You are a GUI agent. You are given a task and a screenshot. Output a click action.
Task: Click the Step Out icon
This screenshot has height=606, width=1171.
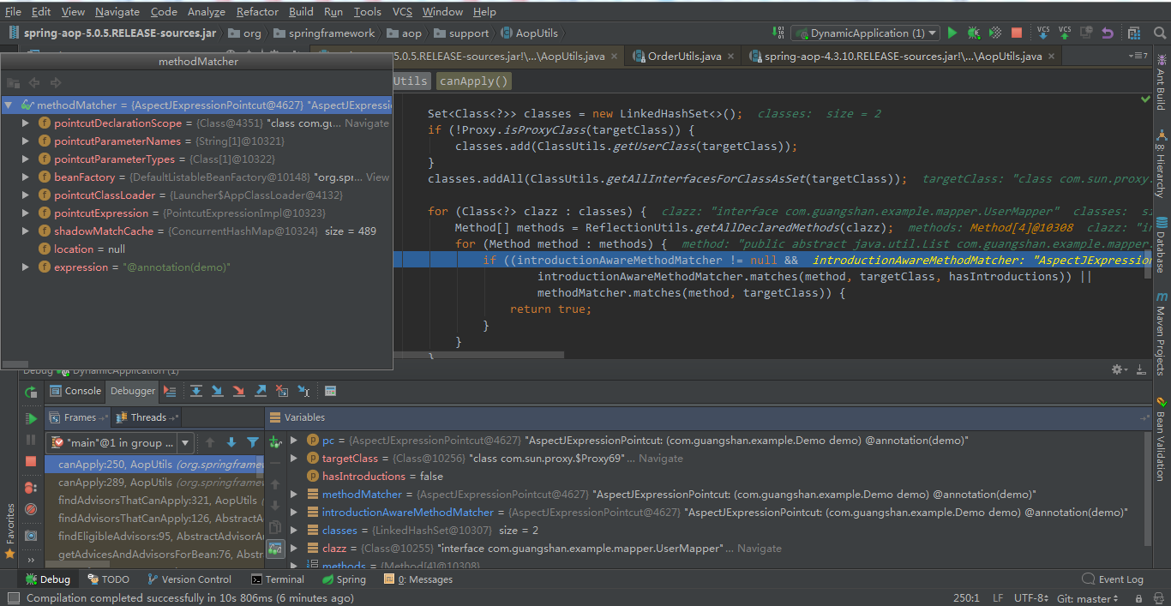(261, 391)
